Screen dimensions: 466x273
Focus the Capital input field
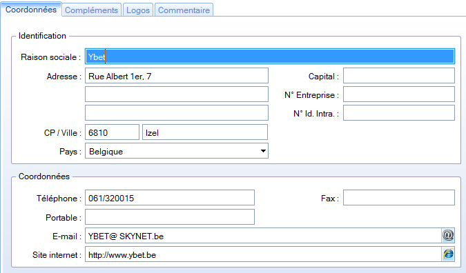pyautogui.click(x=399, y=76)
